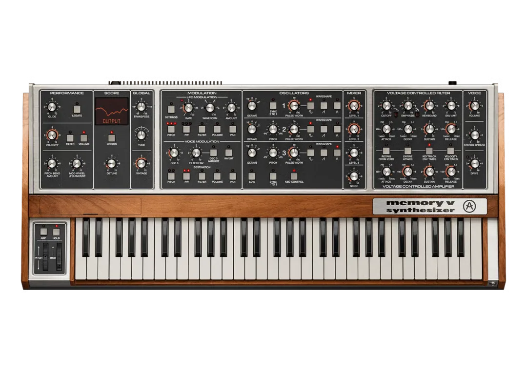Click the LFO Rate knob
This screenshot has height=367, width=527.
point(188,108)
